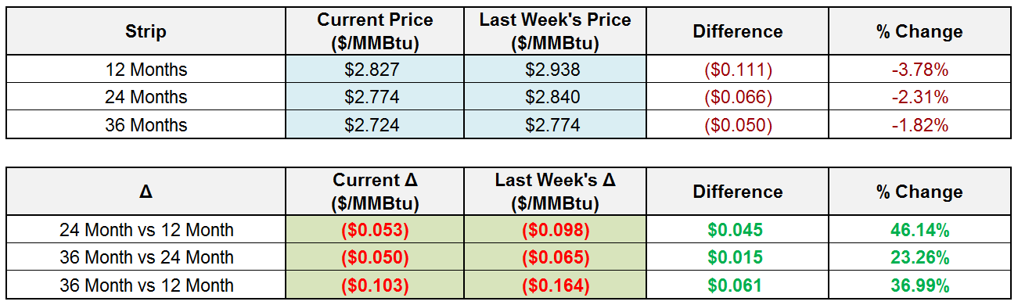Select the 24 Months row label
Screen dimensions: 1018x305
click(x=146, y=97)
